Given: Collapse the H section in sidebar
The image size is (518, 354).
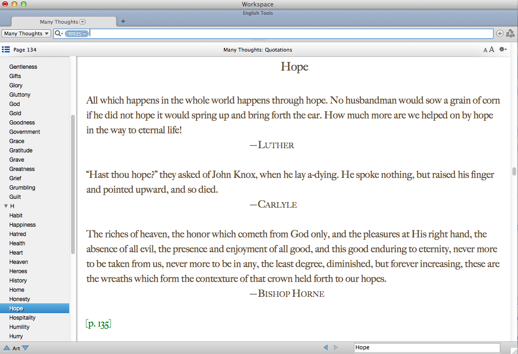Looking at the screenshot, I should click(x=6, y=206).
